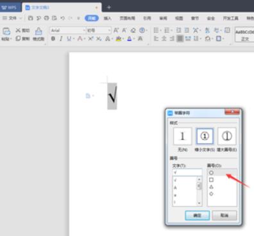Viewport: 254px width, 236px height.
Task: Open the Arial font name dropdown
Action: coord(84,30)
